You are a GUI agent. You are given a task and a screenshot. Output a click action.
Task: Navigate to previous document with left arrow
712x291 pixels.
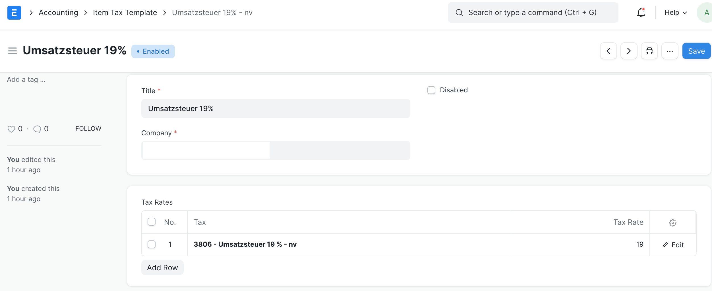(608, 51)
